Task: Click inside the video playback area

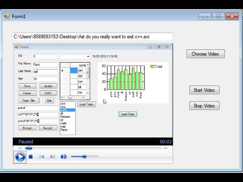Action: 93,90
